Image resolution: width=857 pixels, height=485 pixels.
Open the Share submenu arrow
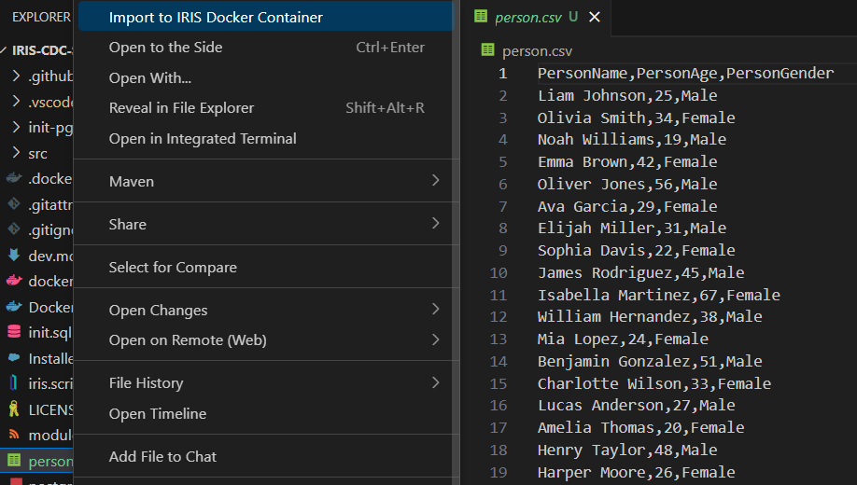[x=435, y=224]
